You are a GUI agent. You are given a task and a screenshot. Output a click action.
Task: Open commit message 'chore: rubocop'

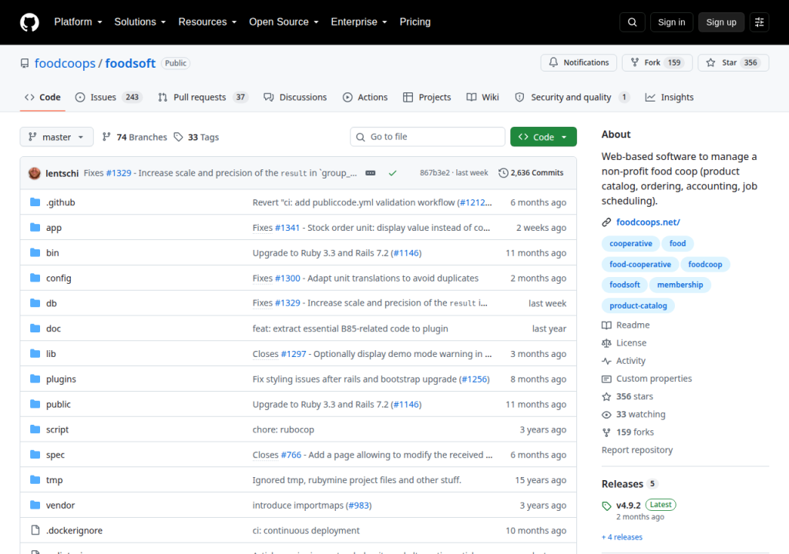[284, 430]
